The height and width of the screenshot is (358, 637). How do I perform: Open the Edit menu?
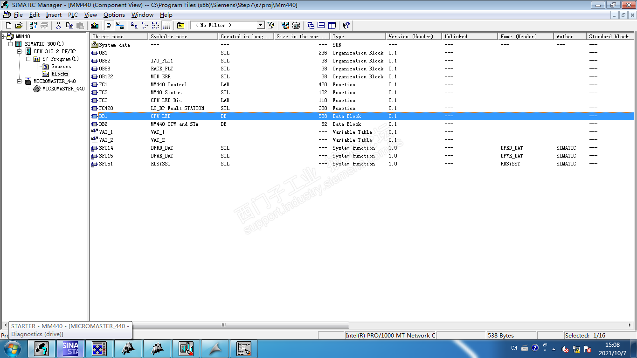tap(35, 15)
